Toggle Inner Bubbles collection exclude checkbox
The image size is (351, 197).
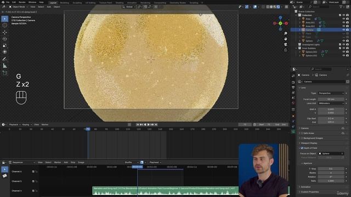coord(340,48)
